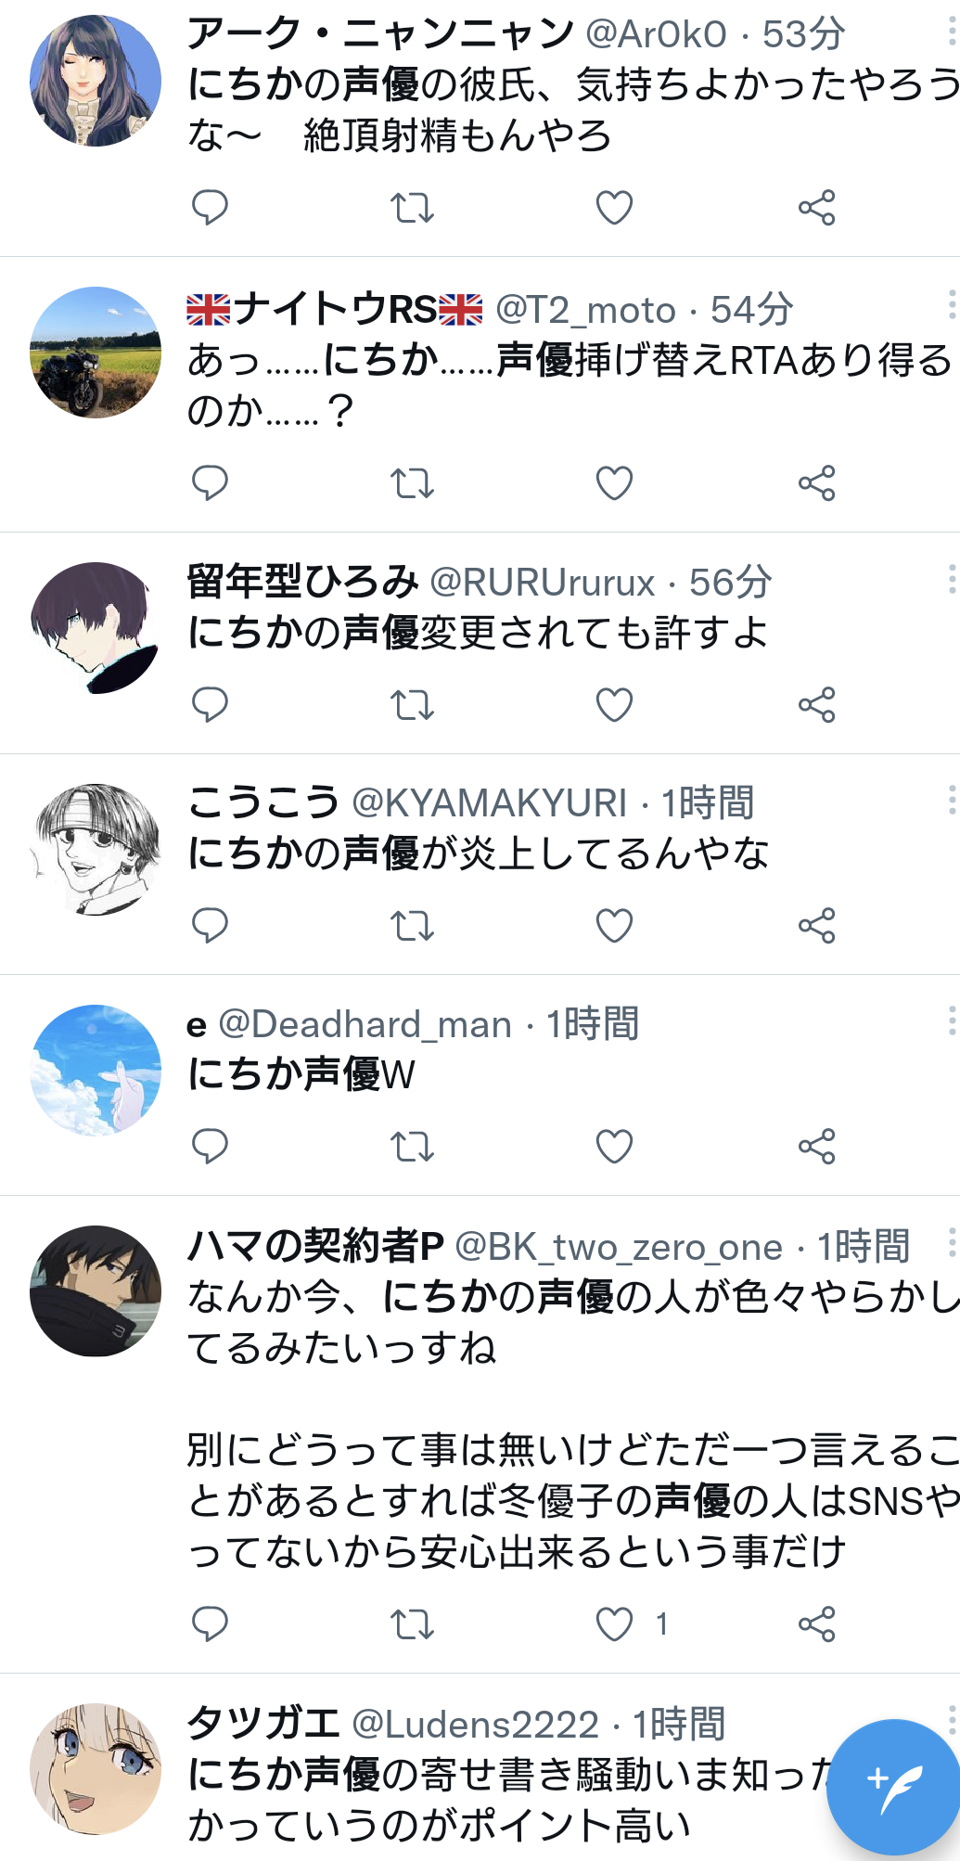Open the motorcycle avatar of ナイトウRS
The width and height of the screenshot is (960, 1861).
pos(96,353)
